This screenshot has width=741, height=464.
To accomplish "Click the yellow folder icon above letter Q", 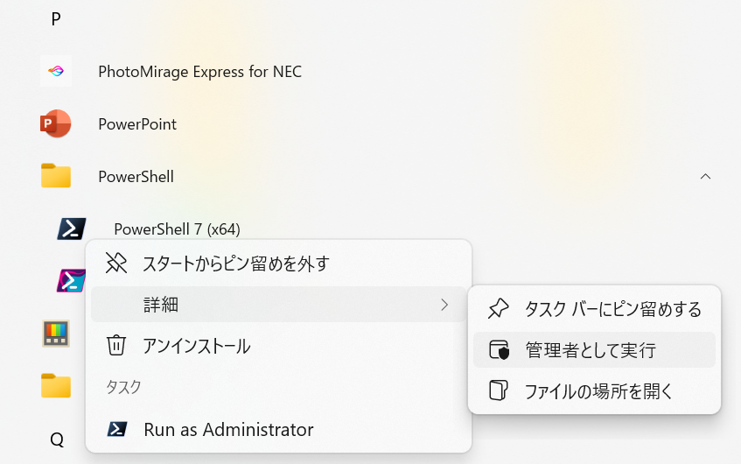I will coord(56,385).
